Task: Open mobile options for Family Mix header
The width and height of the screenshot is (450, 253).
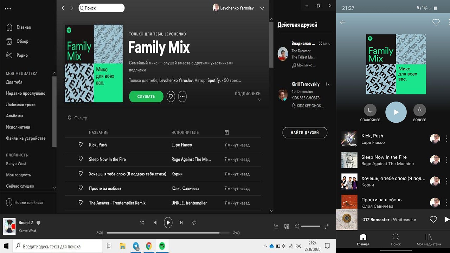Action: (x=449, y=22)
